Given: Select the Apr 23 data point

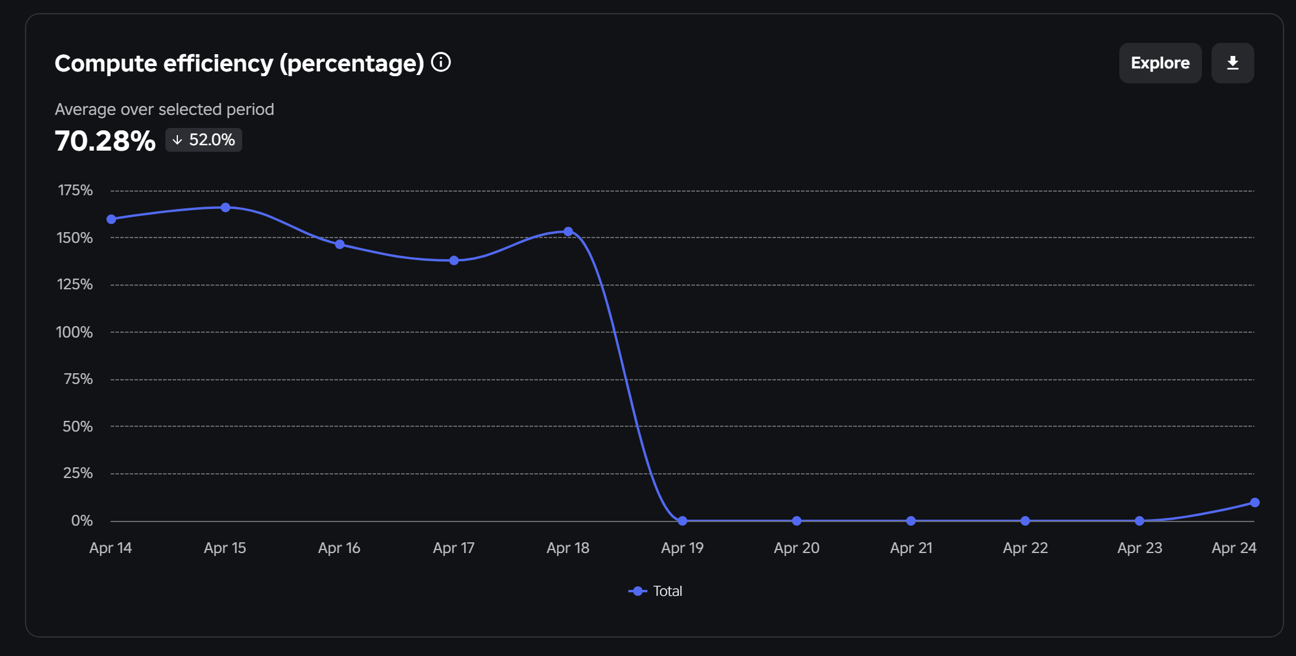Looking at the screenshot, I should (1140, 521).
